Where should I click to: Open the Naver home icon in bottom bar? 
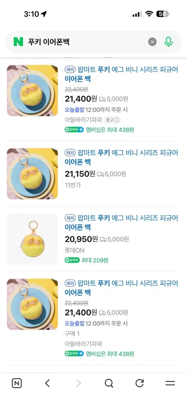pyautogui.click(x=17, y=384)
